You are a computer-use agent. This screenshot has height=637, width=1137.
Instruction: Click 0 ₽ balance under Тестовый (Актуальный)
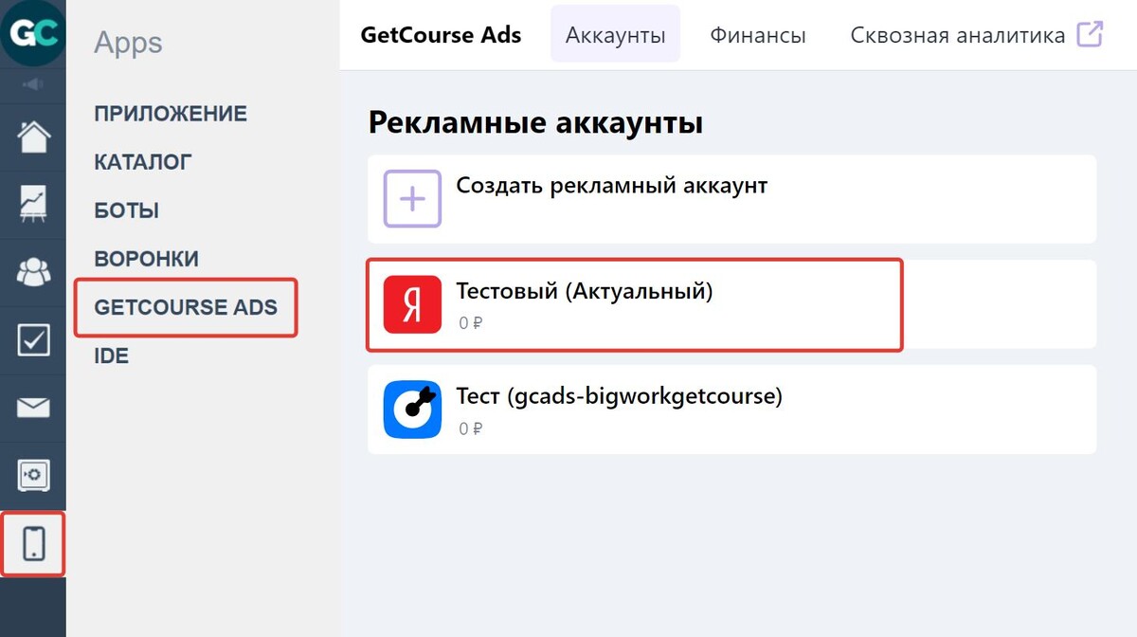(471, 322)
